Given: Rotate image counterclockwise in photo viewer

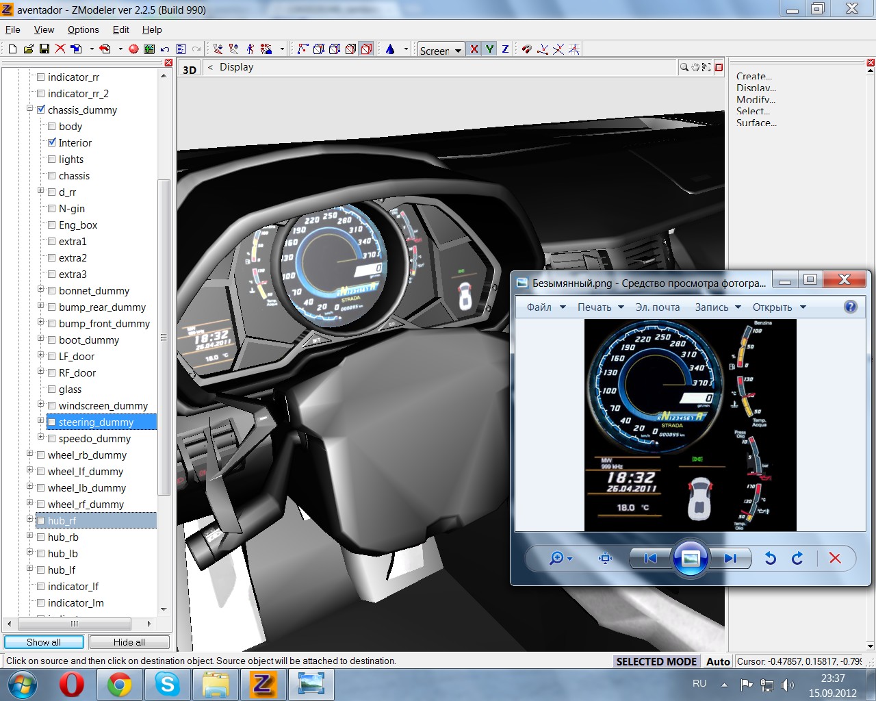Looking at the screenshot, I should 770,558.
